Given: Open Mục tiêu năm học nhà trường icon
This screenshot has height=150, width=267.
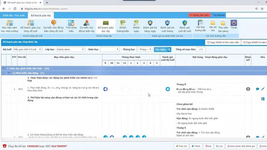Looking at the screenshot, I should click(10, 23).
